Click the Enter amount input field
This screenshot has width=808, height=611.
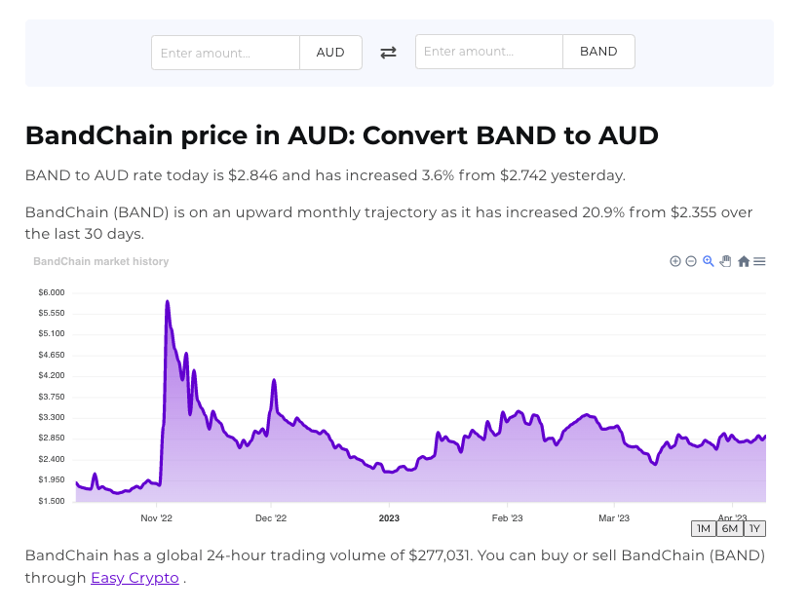[225, 52]
